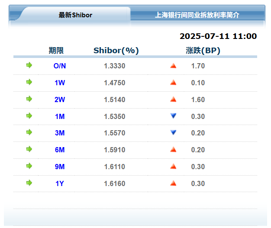The width and height of the screenshot is (271, 228).
Task: Click the green arrow beside O/N
Action: point(29,65)
